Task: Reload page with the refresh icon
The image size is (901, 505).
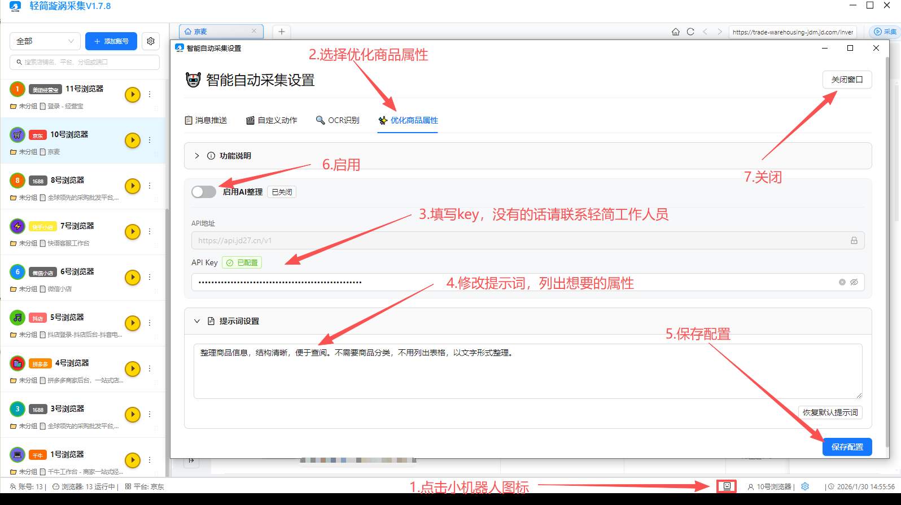Action: (690, 32)
